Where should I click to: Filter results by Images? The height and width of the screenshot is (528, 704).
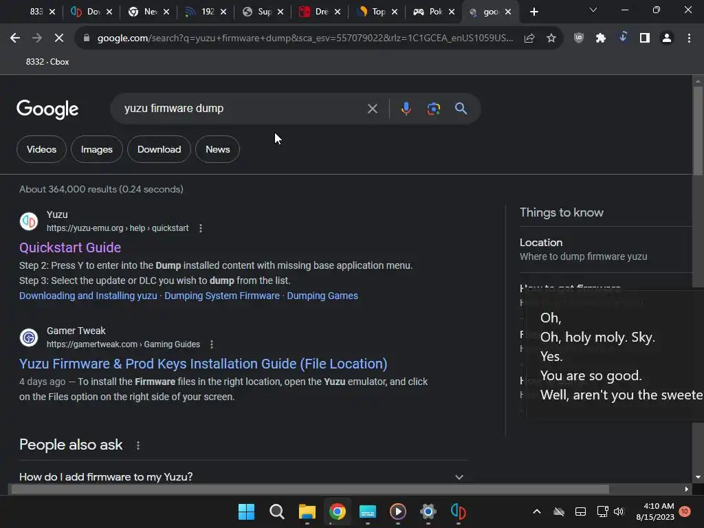[x=96, y=149]
